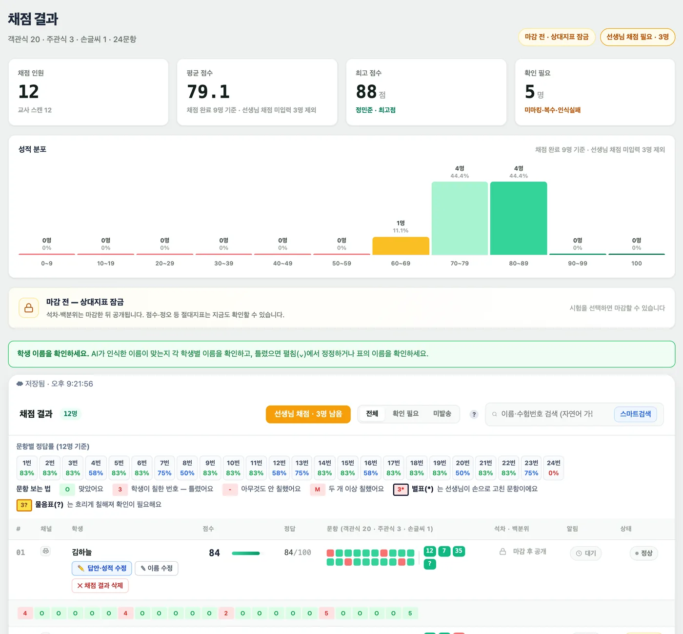
Task: Click the lock icon beside 마감 후 공개
Action: click(502, 552)
